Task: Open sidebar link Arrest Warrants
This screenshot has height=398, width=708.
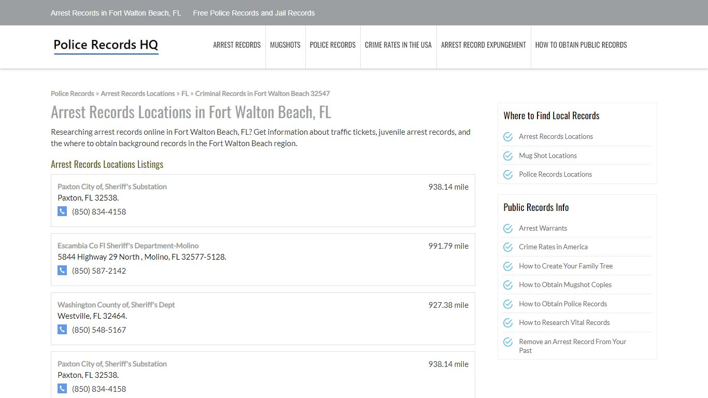Action: tap(543, 228)
